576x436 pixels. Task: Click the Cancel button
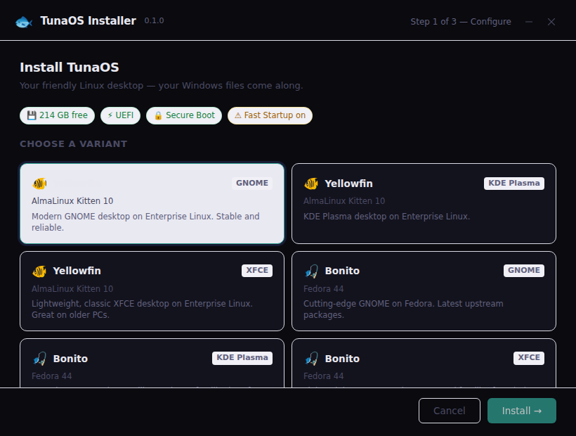[x=450, y=411]
